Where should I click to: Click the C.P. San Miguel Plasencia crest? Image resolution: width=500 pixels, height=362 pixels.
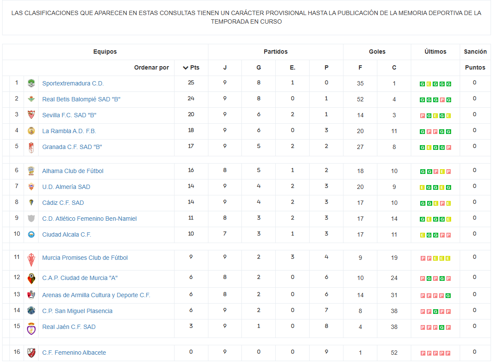pyautogui.click(x=31, y=310)
